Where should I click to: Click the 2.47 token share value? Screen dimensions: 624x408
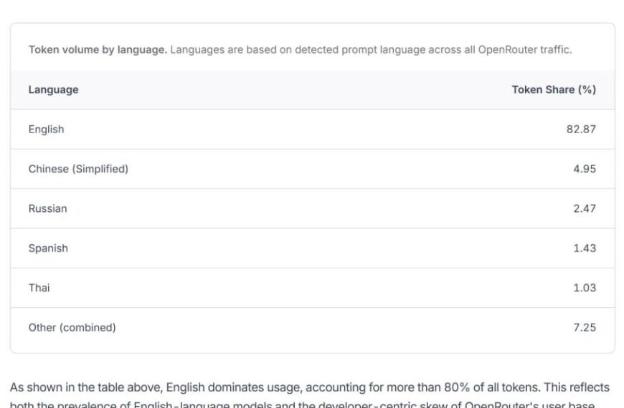[584, 208]
